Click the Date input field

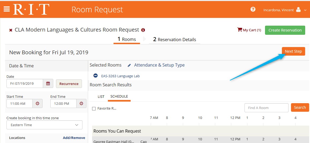pyautogui.click(x=25, y=84)
